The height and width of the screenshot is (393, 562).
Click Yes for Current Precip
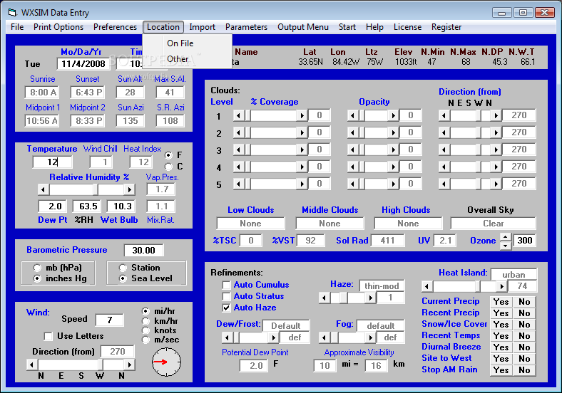click(501, 302)
